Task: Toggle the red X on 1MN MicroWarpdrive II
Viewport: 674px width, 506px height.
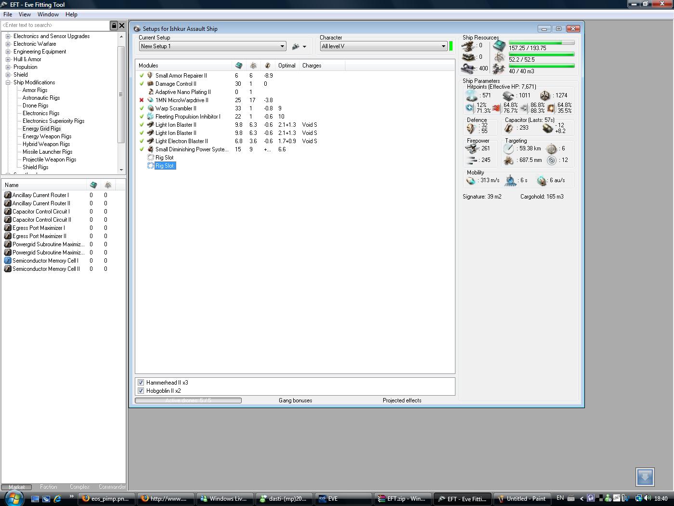Action: pyautogui.click(x=142, y=100)
